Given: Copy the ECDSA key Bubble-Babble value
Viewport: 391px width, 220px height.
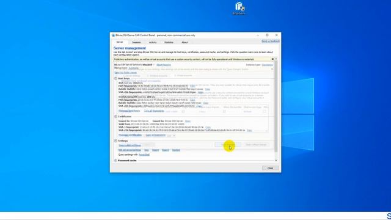Looking at the screenshot, I should (x=206, y=103).
